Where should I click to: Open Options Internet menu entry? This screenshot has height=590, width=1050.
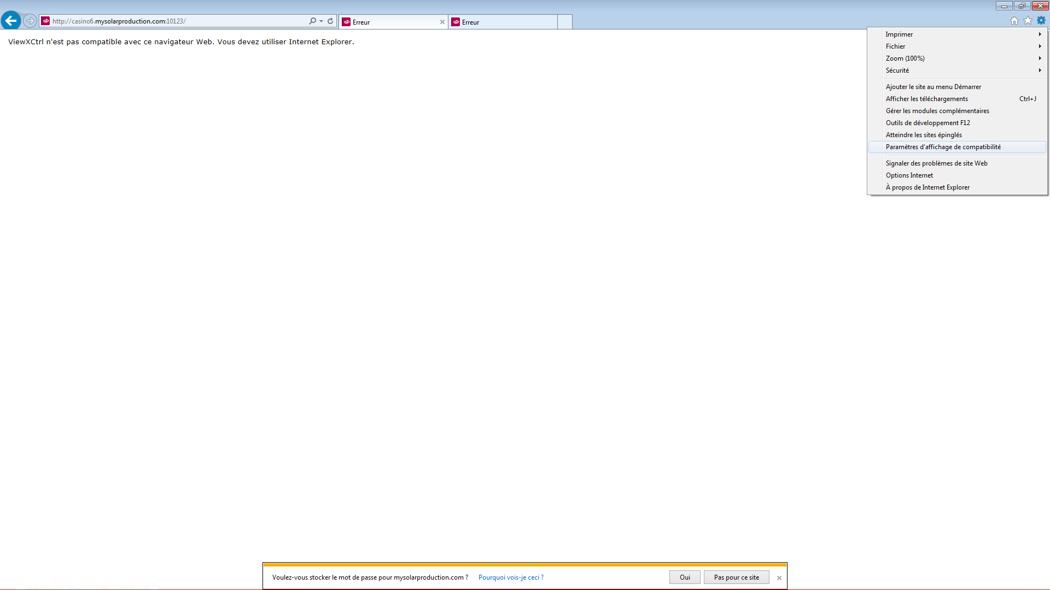coord(909,175)
